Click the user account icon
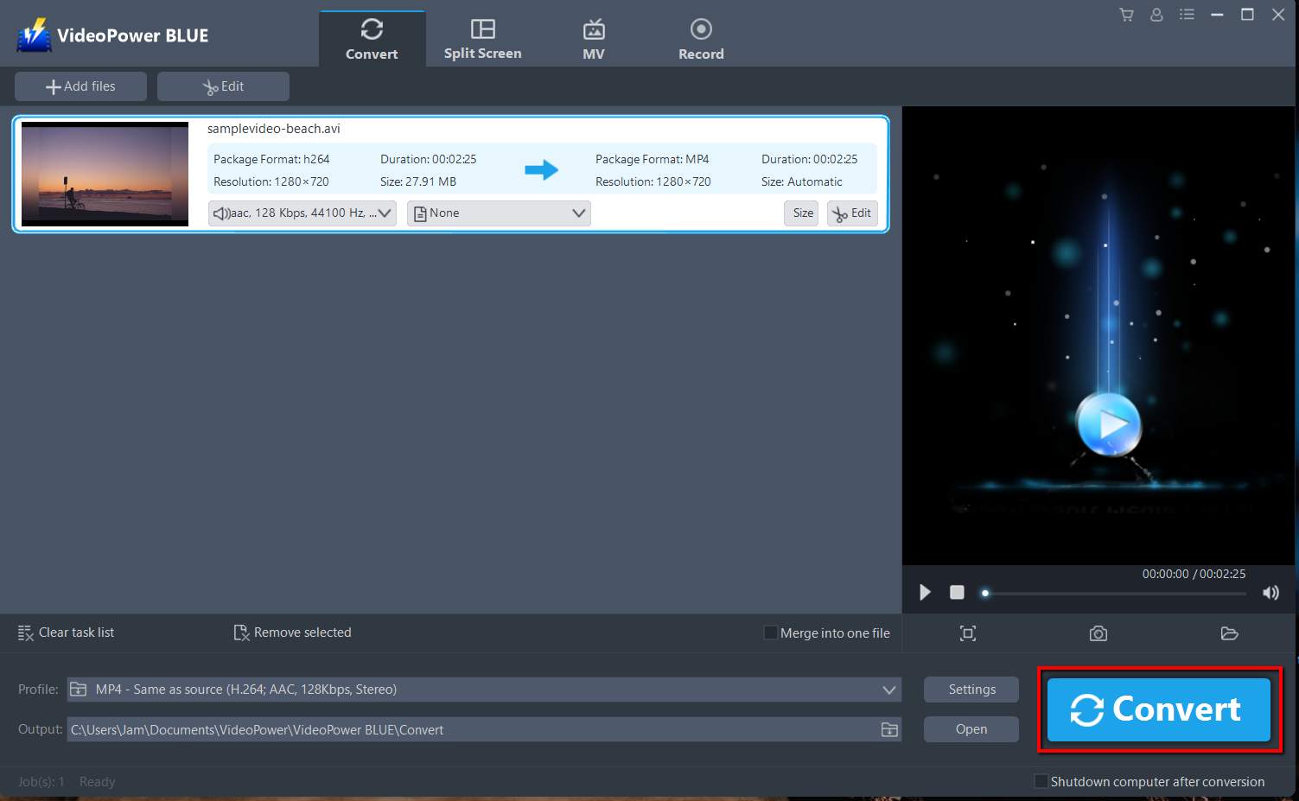Viewport: 1299px width, 801px height. 1156,14
